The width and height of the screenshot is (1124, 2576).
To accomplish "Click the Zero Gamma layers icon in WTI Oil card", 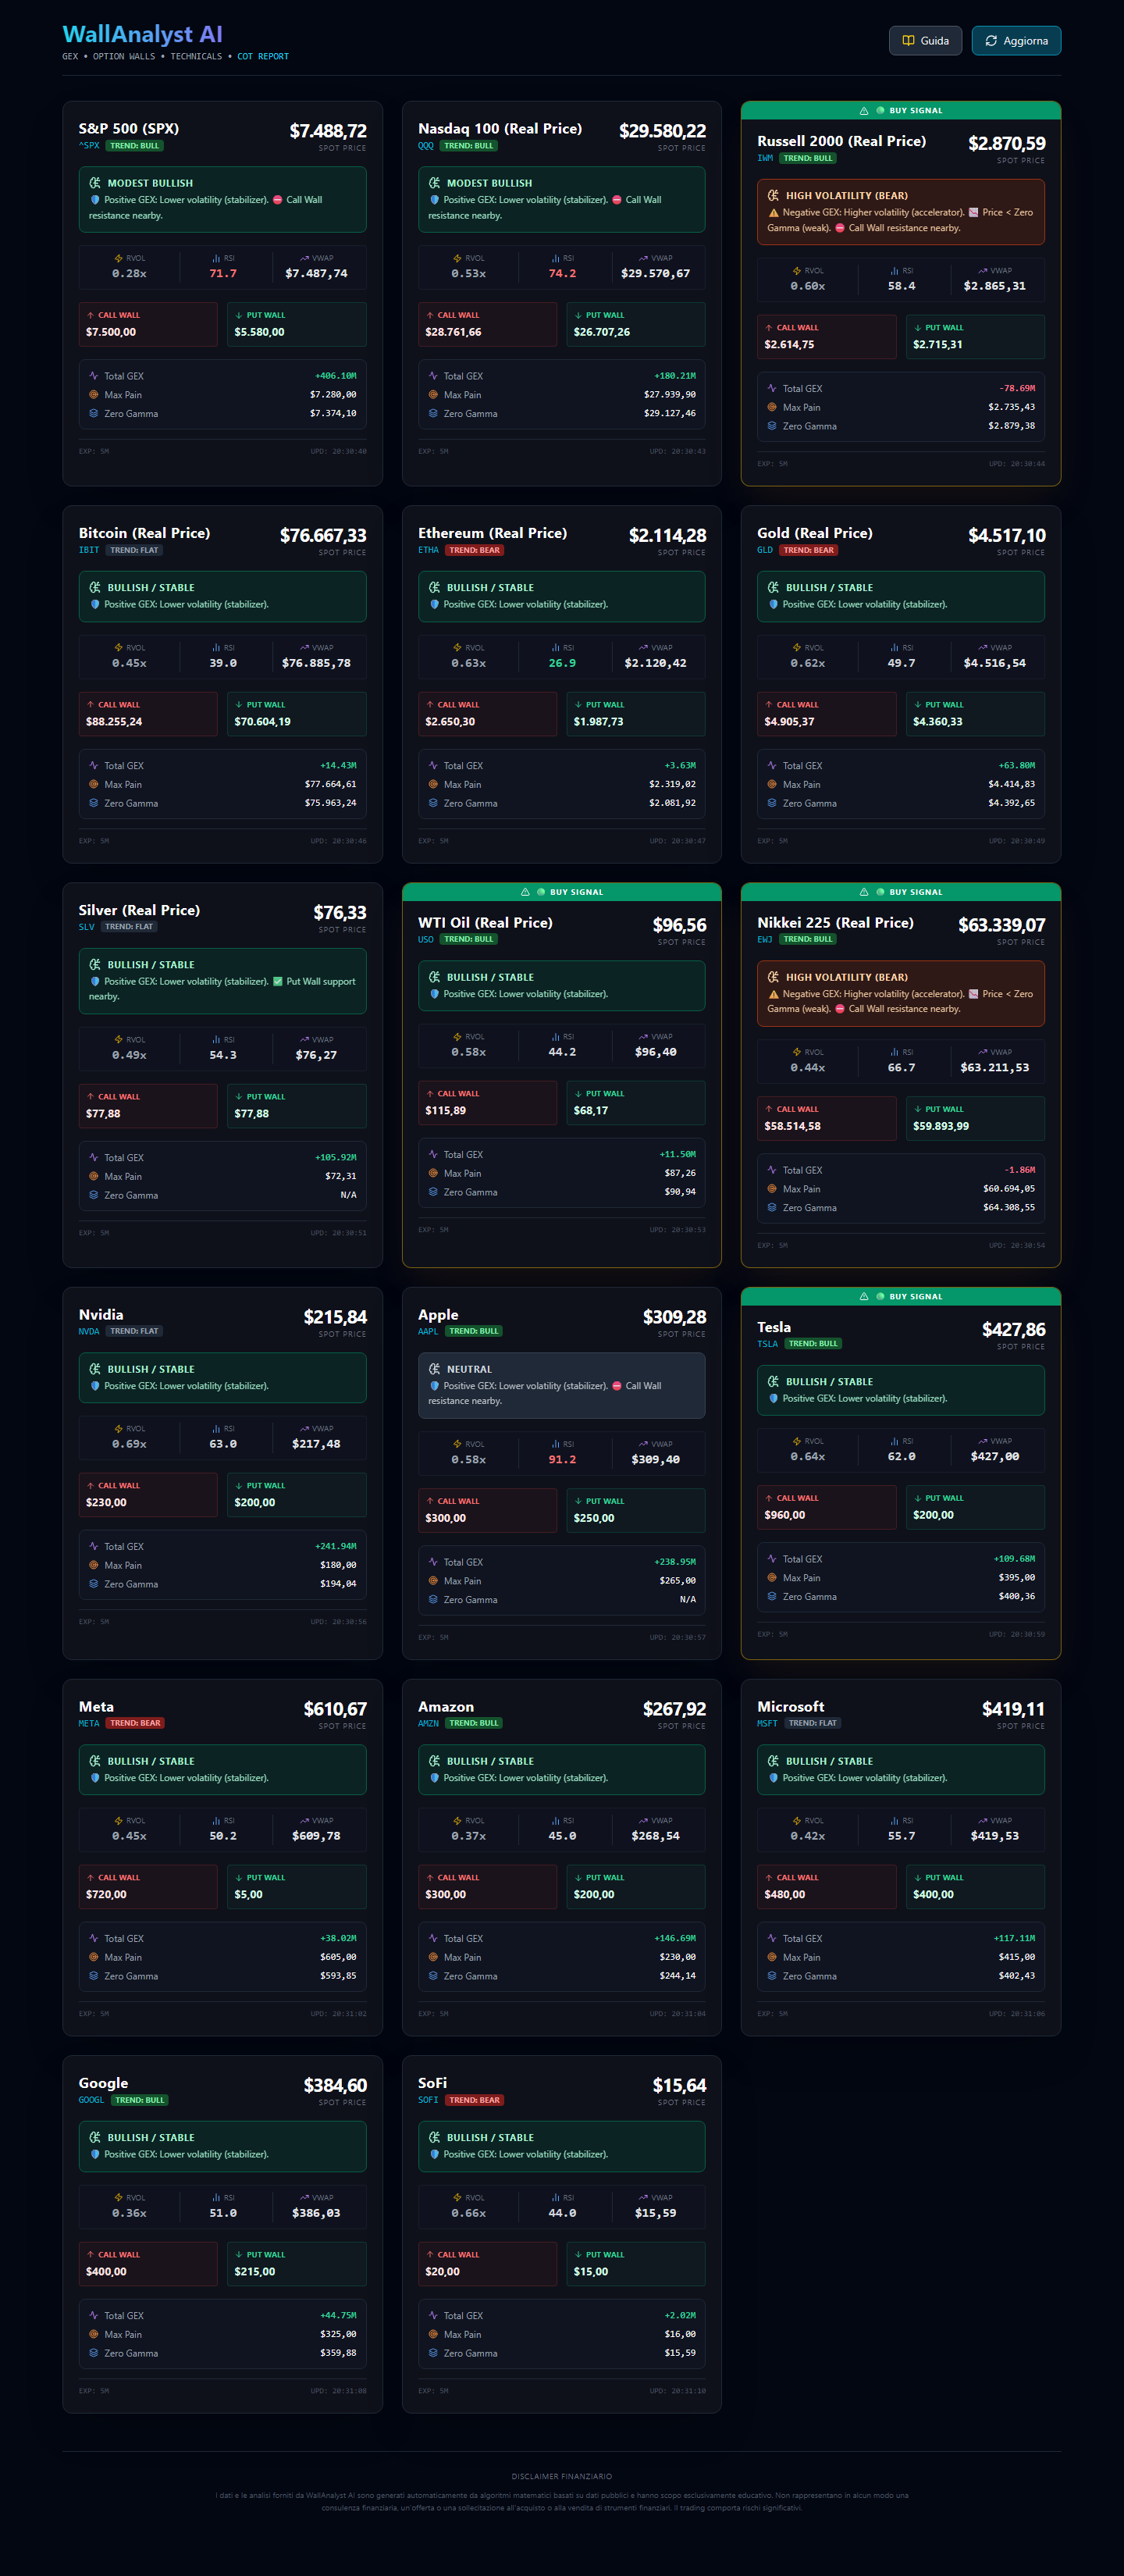I will point(433,1192).
